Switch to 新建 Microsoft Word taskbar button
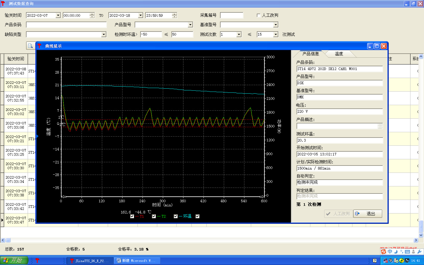Screen dimensions: 424x265 [137, 261]
